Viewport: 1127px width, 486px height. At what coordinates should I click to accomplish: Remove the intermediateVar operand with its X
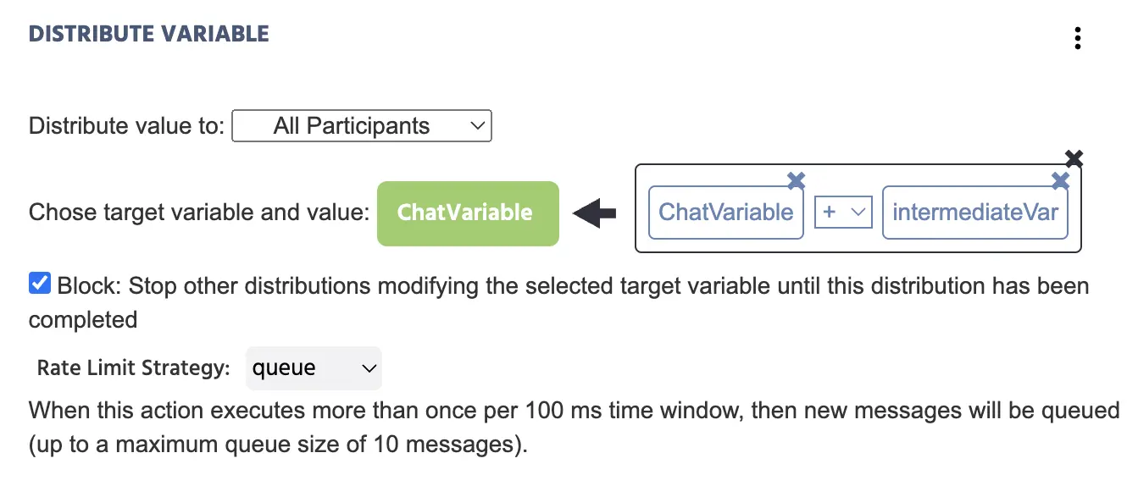[1060, 179]
